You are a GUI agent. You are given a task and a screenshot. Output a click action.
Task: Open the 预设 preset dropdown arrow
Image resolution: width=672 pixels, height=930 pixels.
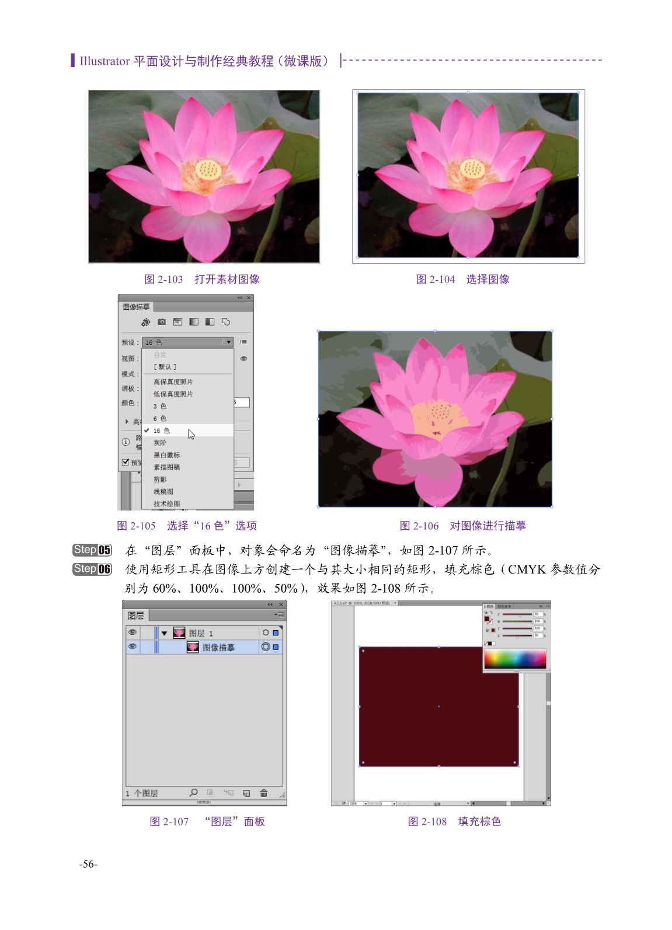point(228,342)
